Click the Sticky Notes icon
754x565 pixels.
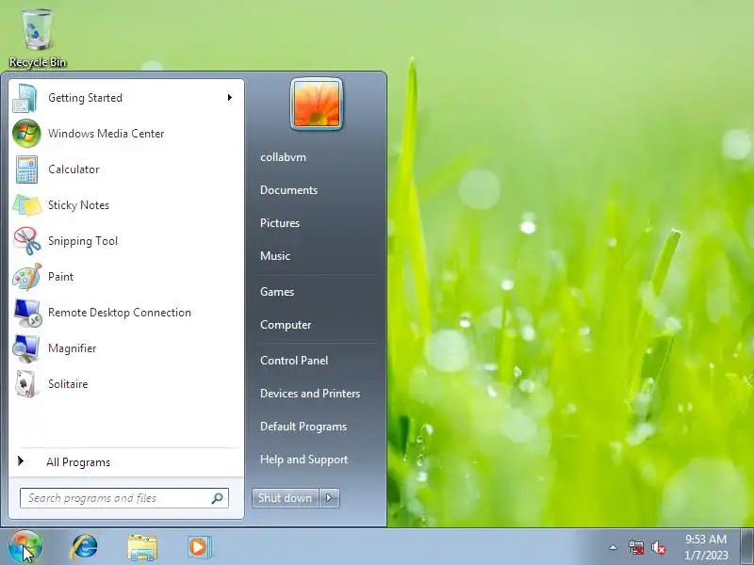[x=27, y=205]
